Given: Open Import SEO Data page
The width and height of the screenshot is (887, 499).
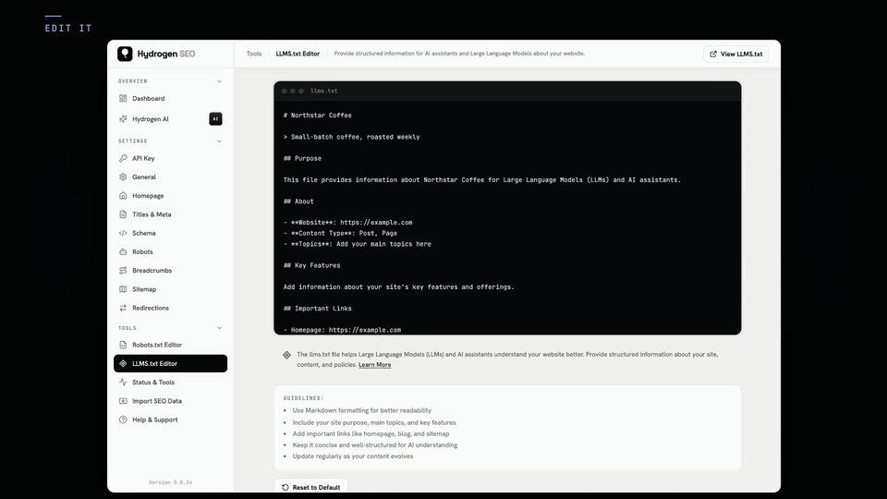Looking at the screenshot, I should point(170,400).
